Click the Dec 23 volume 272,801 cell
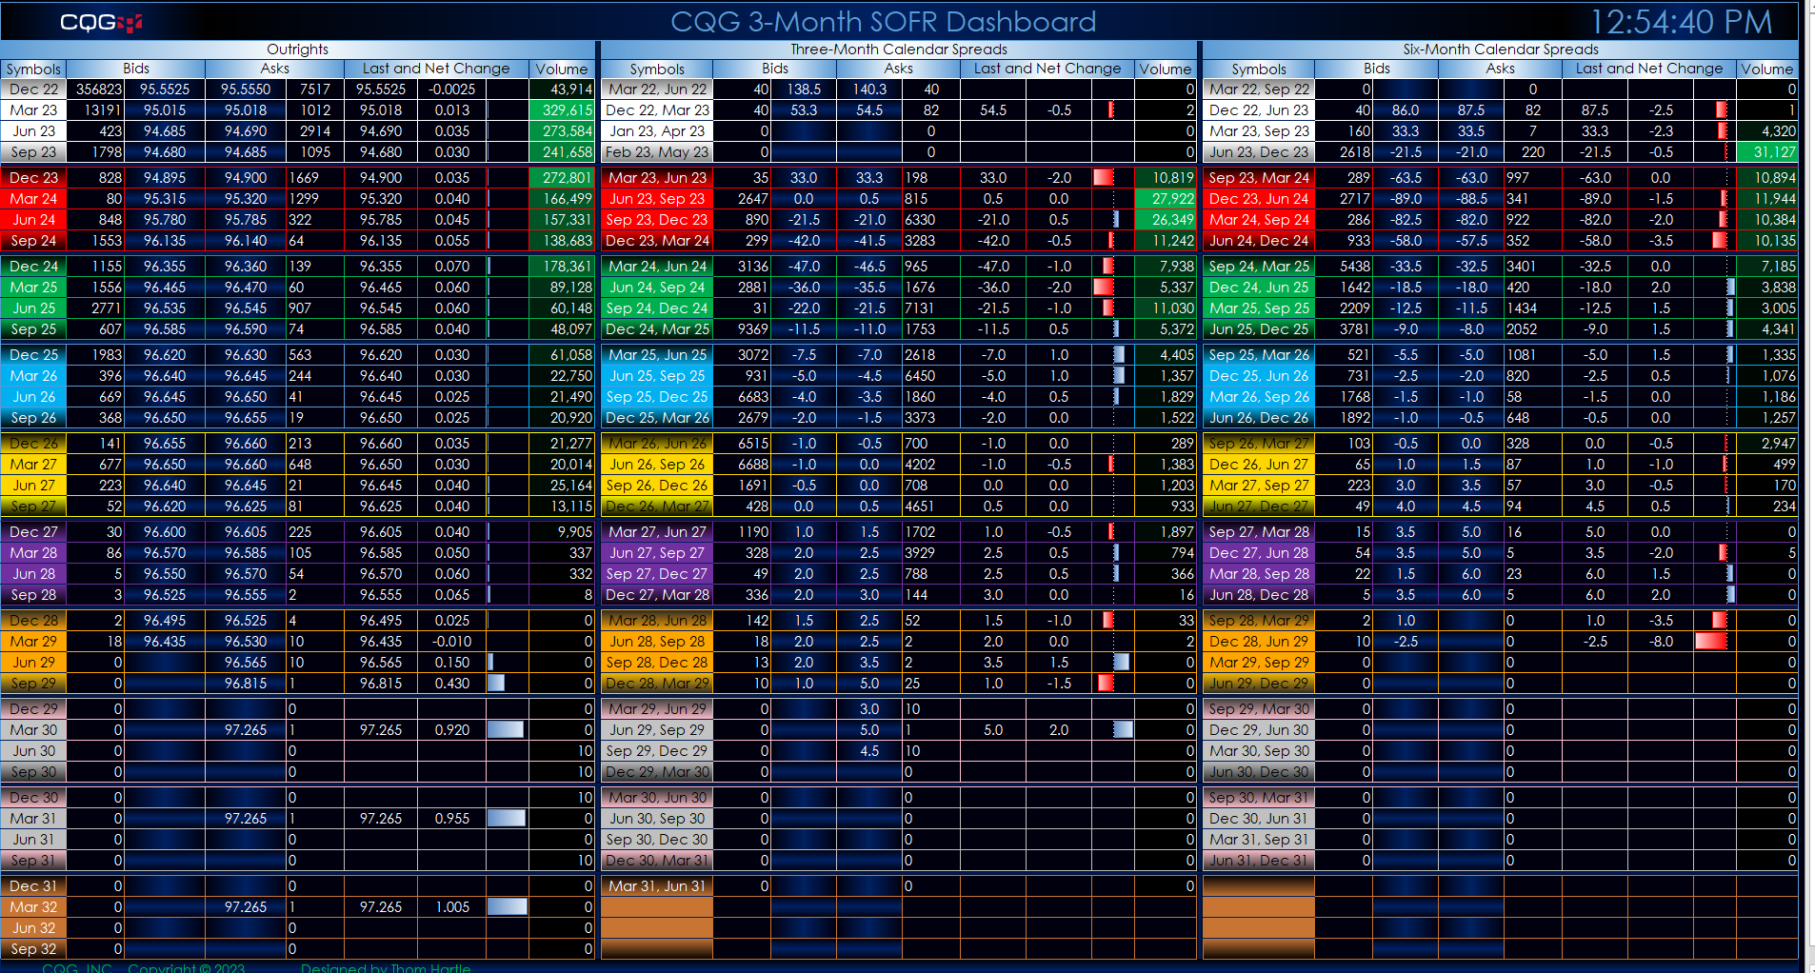The image size is (1815, 973). (x=562, y=178)
